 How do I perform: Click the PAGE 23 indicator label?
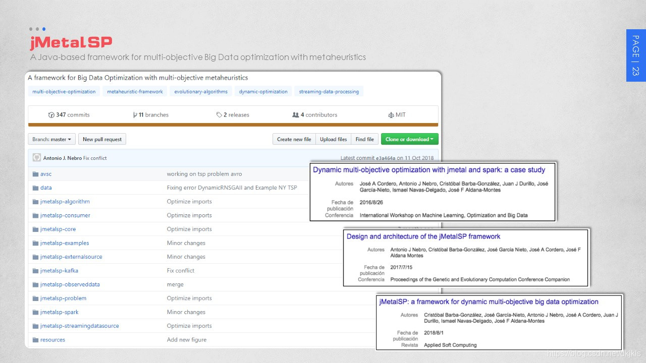click(636, 55)
